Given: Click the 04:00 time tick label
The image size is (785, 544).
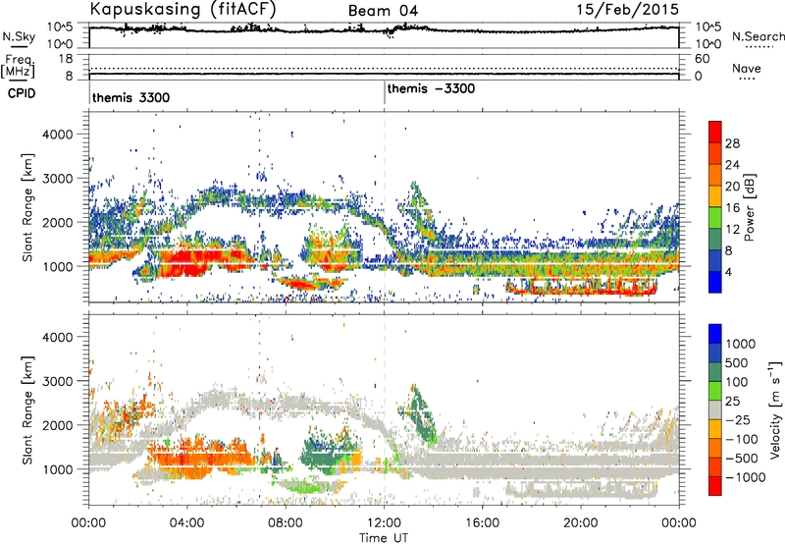Looking at the screenshot, I should click(186, 523).
